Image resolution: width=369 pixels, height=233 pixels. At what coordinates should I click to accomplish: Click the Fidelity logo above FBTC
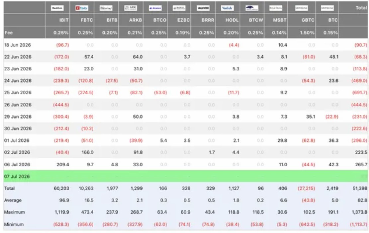[x=82, y=8]
